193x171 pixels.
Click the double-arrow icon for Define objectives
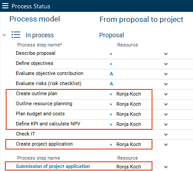click(111, 64)
